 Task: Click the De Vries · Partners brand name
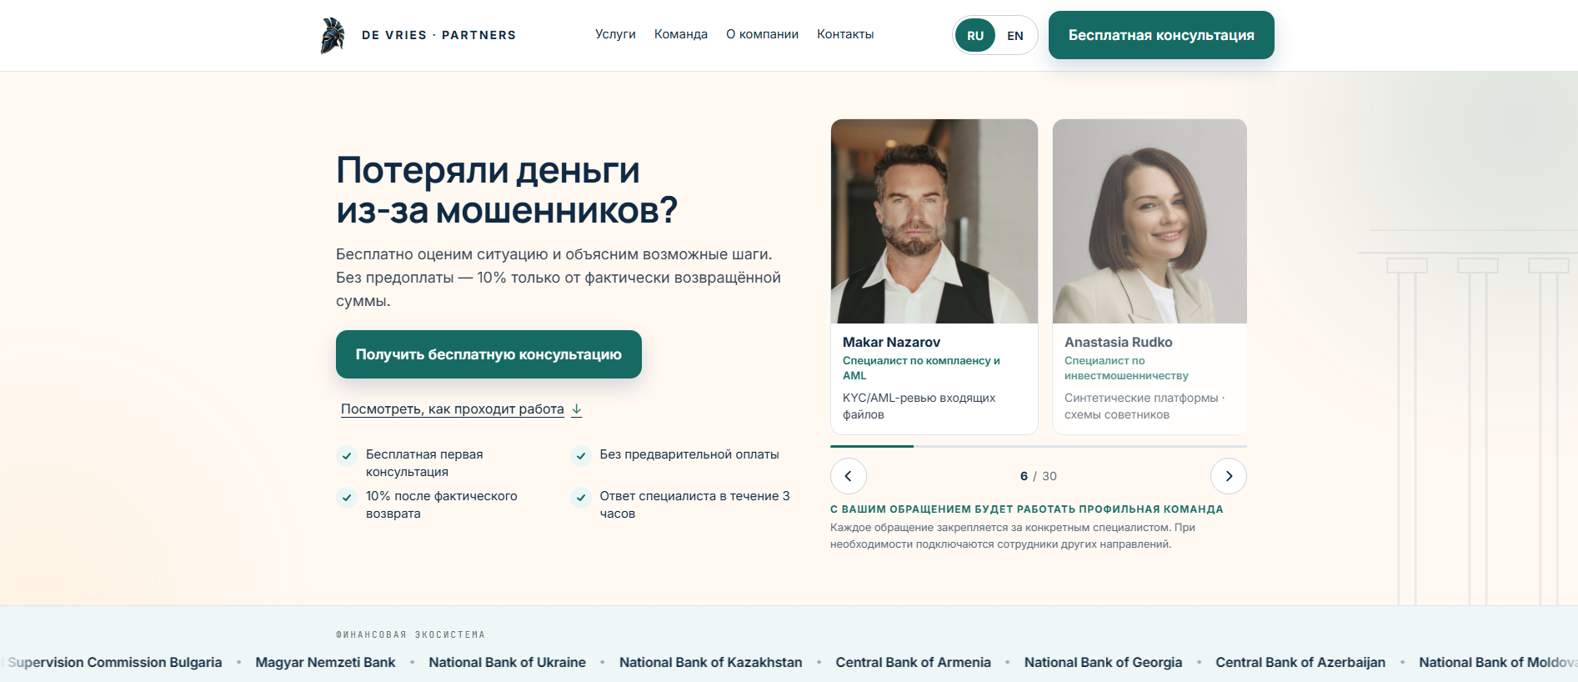pos(439,35)
